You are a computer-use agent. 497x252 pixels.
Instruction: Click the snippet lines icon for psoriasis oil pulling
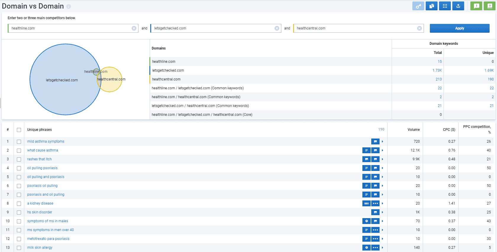[x=367, y=186]
